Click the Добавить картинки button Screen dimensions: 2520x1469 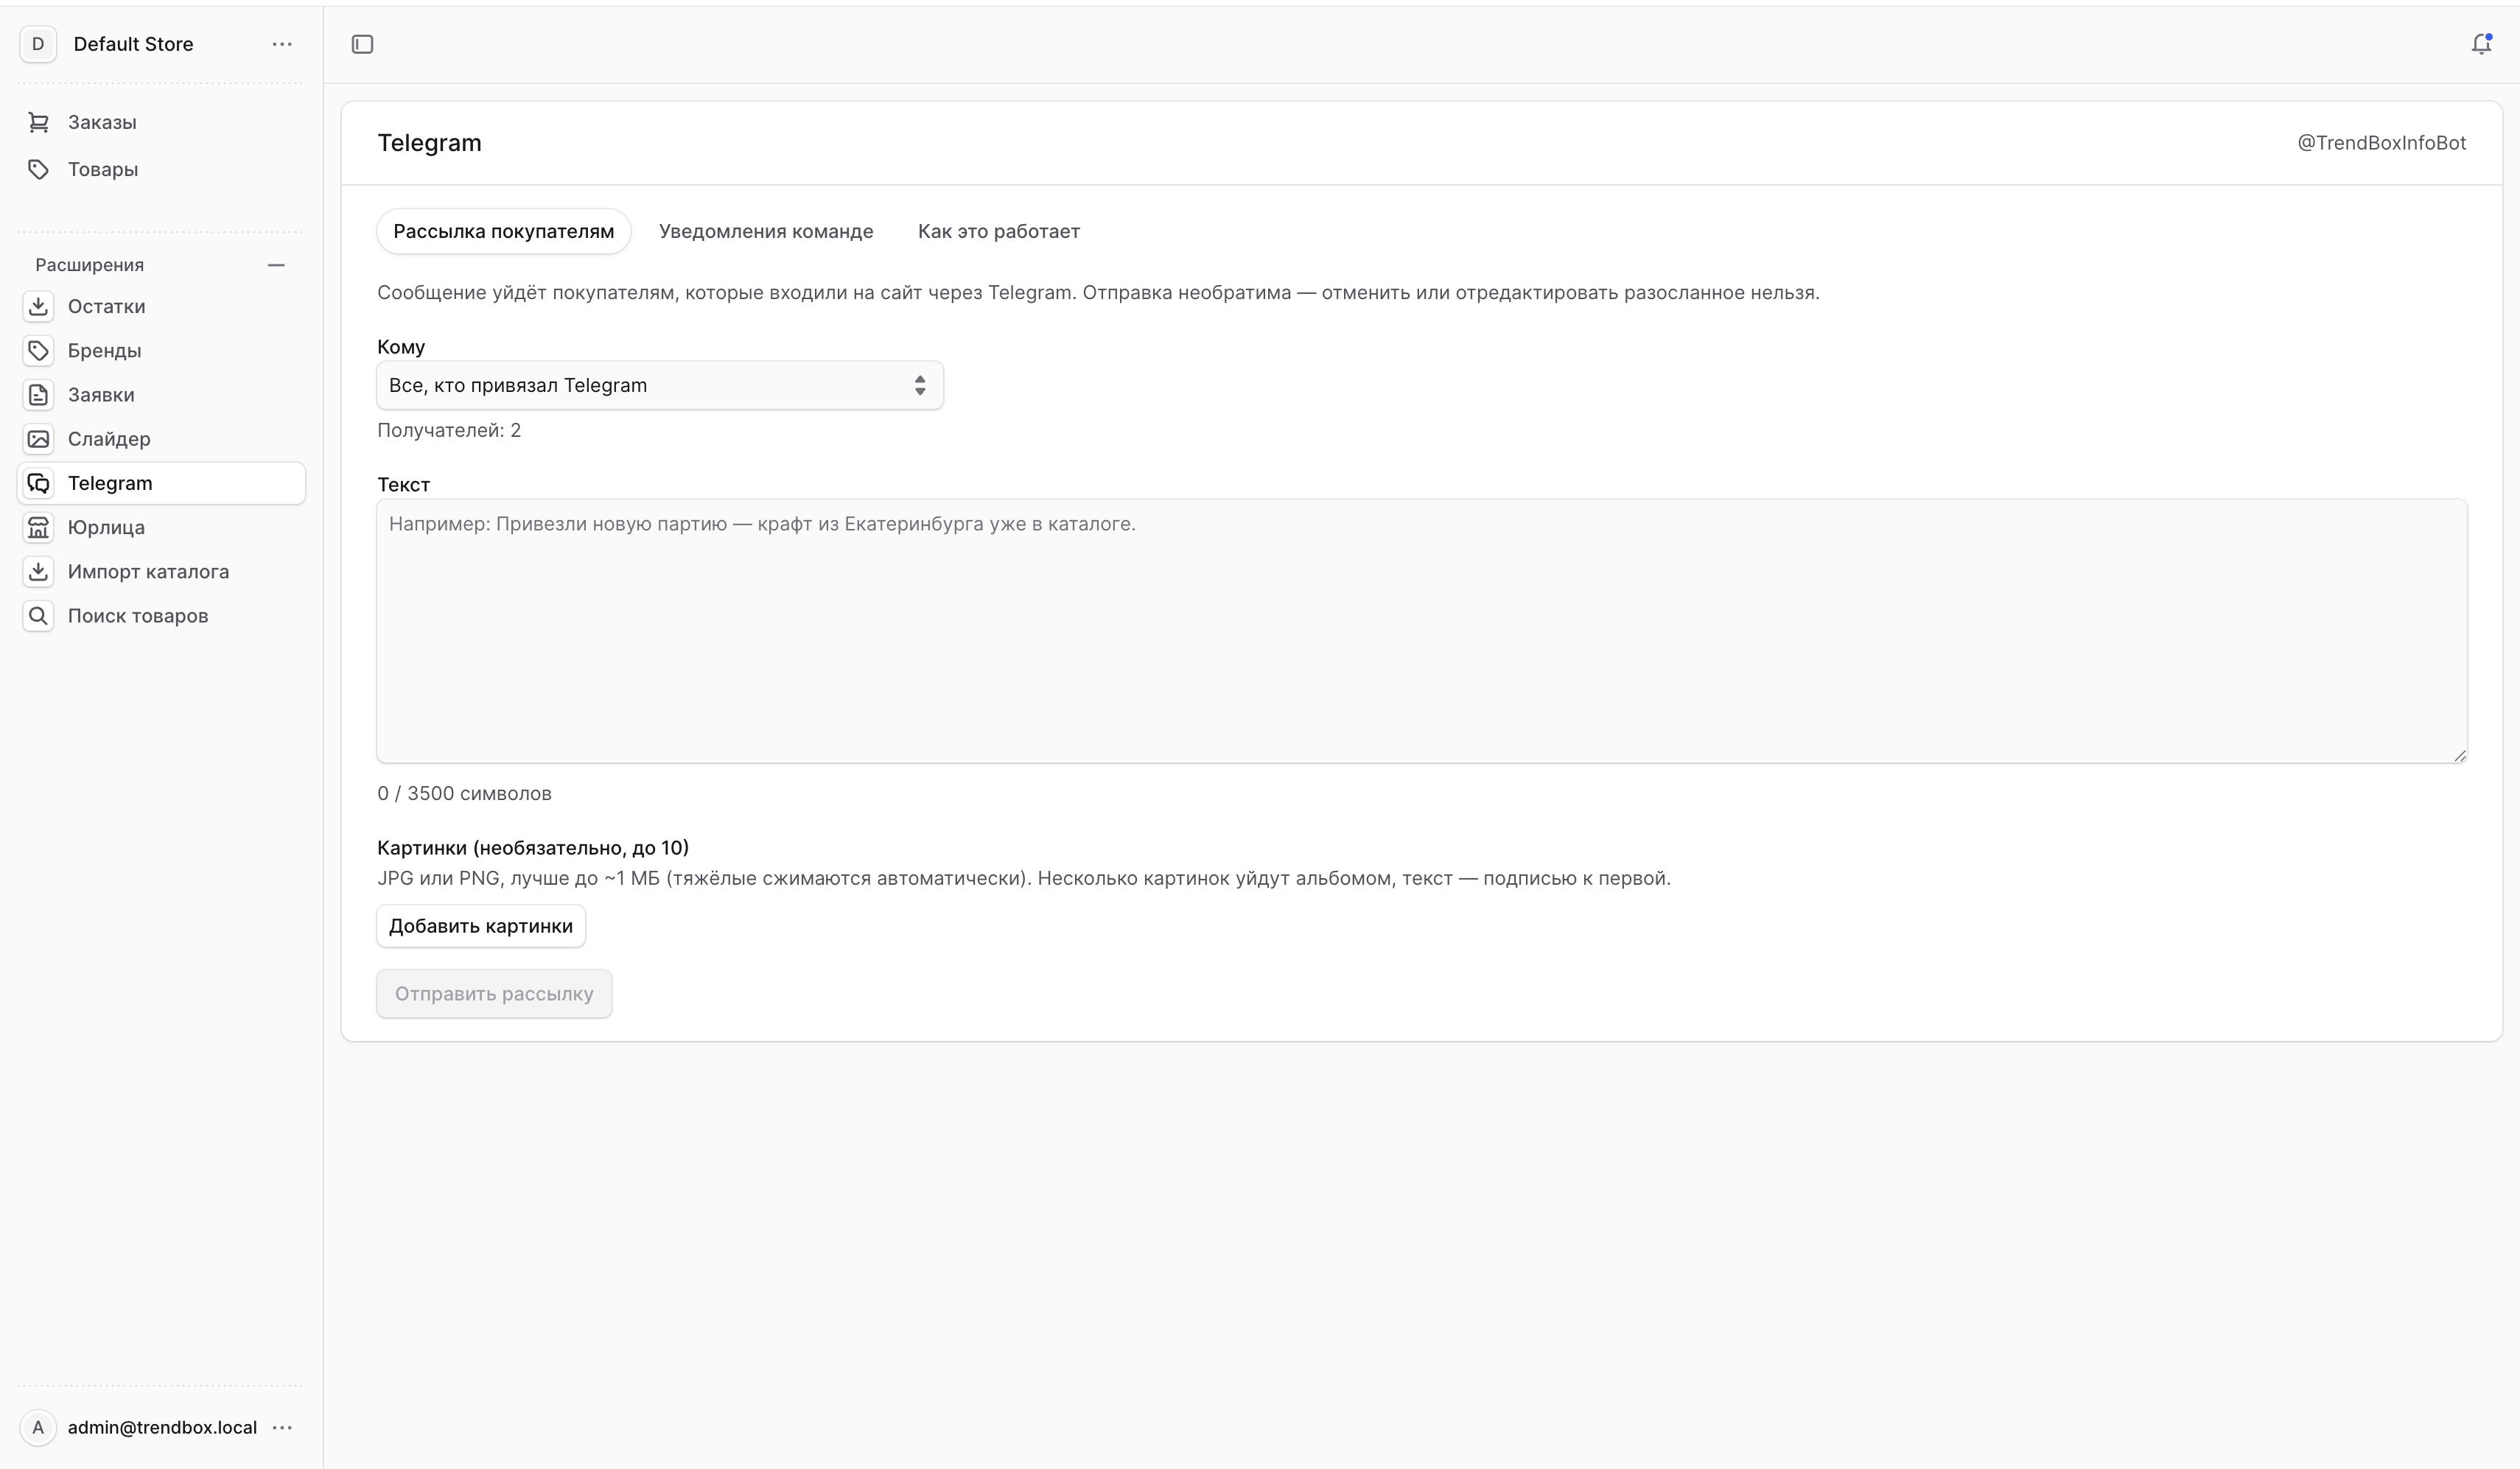(x=481, y=926)
